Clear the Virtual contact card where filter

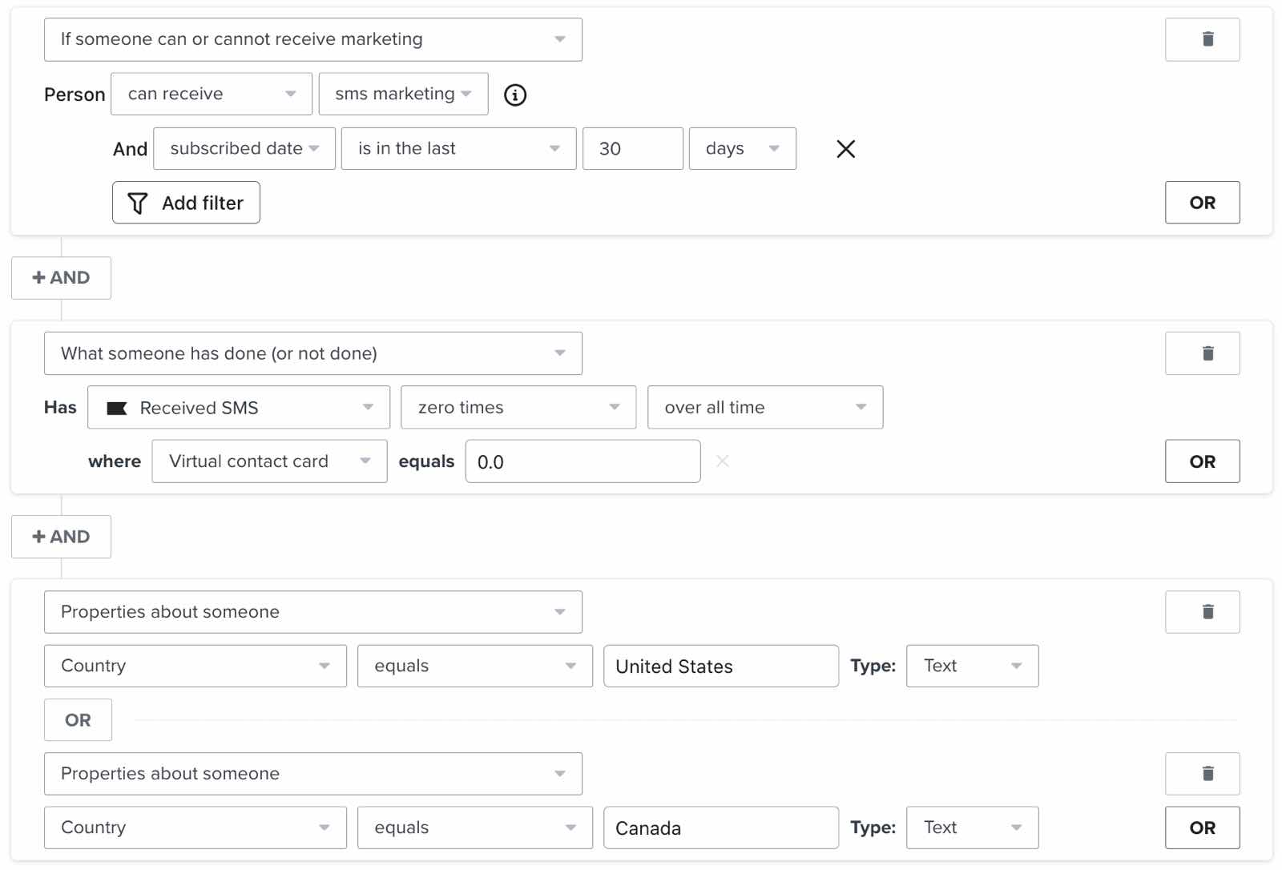pyautogui.click(x=722, y=461)
